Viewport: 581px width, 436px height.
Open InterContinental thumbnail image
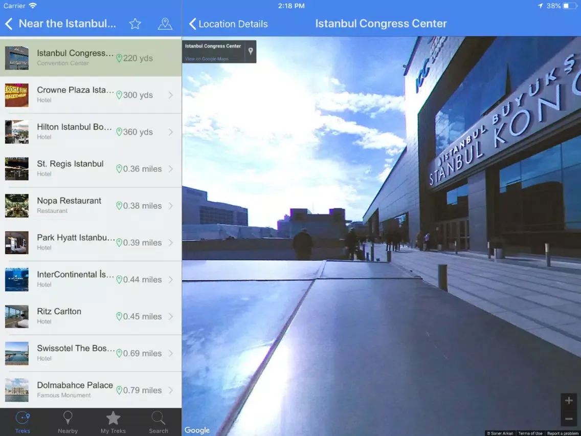17,279
